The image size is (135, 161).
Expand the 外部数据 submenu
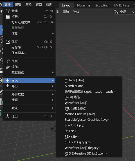(x=29, y=94)
